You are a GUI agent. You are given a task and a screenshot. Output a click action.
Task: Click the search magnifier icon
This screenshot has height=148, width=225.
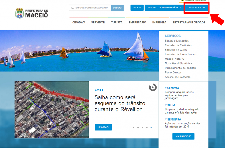[x=72, y=8]
